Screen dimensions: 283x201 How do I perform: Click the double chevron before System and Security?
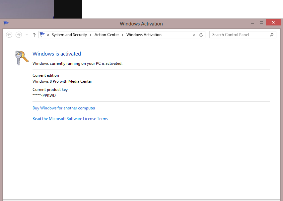pos(48,35)
